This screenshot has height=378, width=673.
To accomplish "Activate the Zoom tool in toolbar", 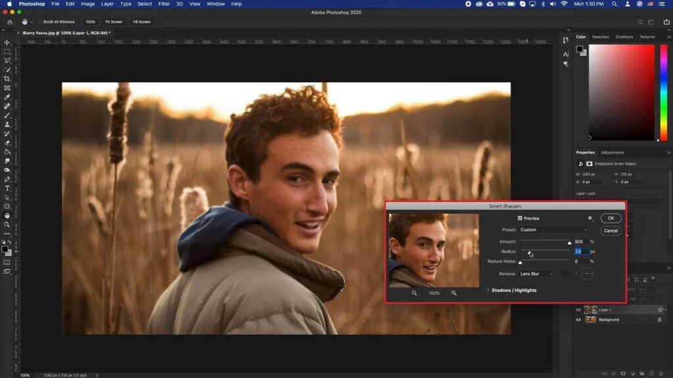I will [7, 224].
